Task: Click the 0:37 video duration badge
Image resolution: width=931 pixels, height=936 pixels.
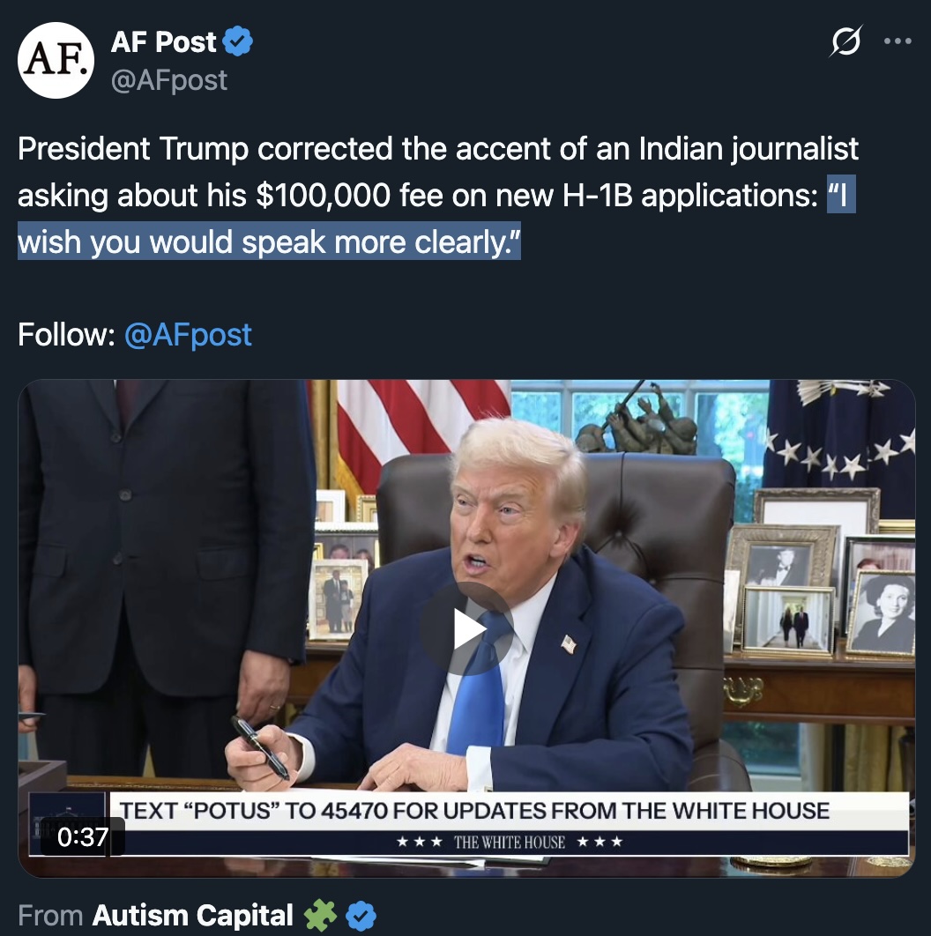Action: [82, 836]
